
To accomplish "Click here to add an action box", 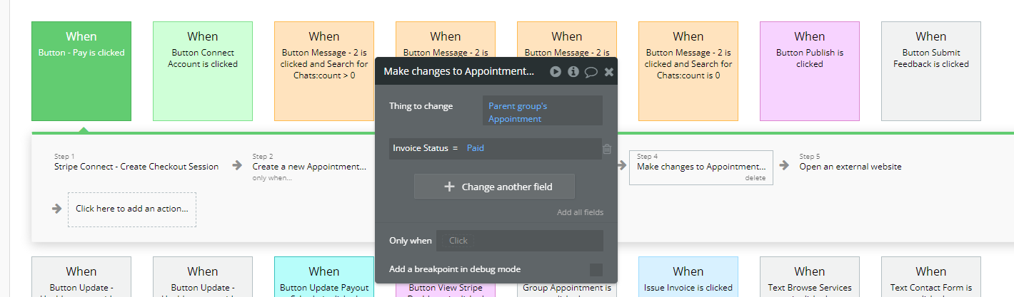I will click(132, 209).
